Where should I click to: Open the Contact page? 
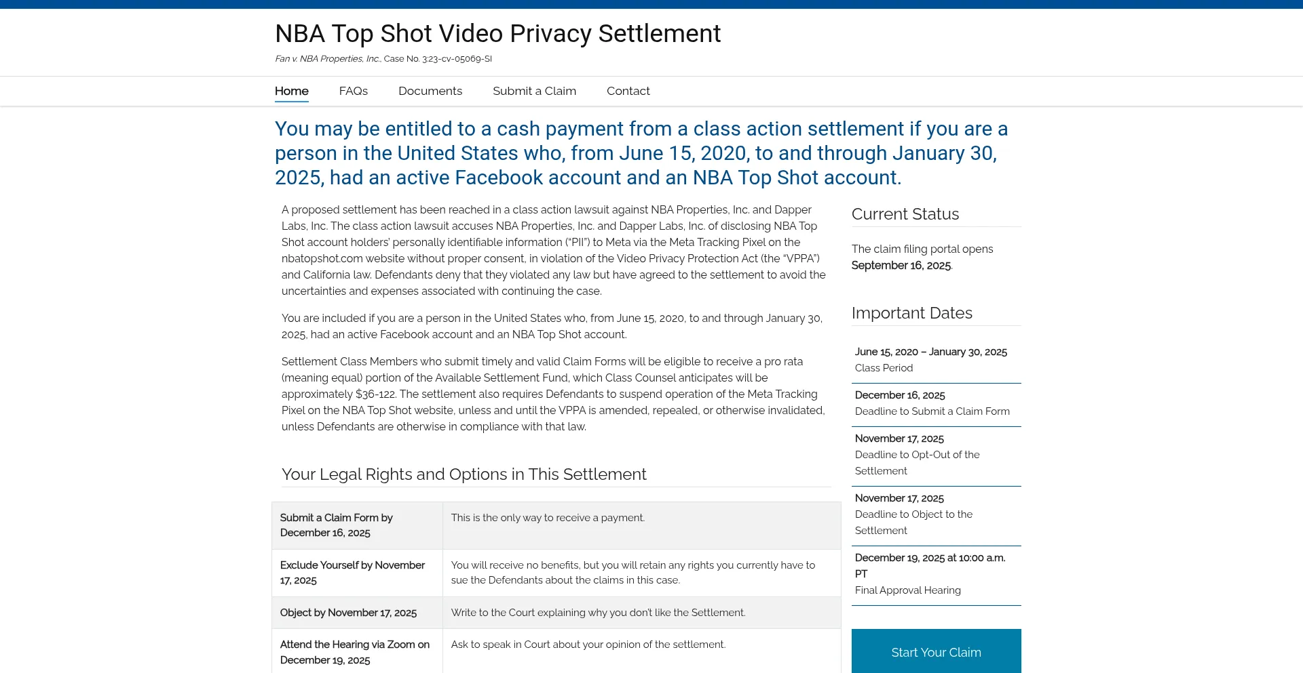(628, 91)
